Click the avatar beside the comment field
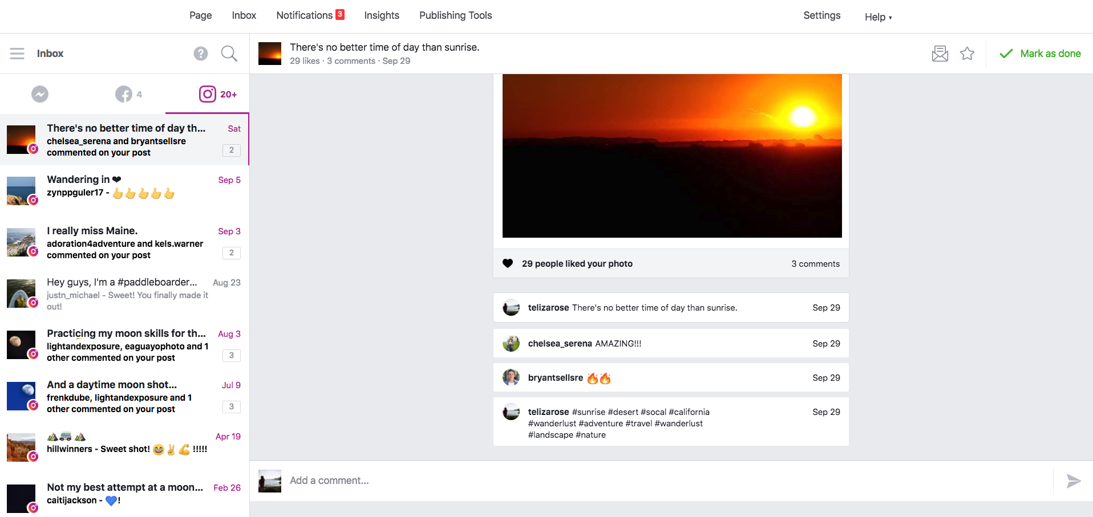 270,481
